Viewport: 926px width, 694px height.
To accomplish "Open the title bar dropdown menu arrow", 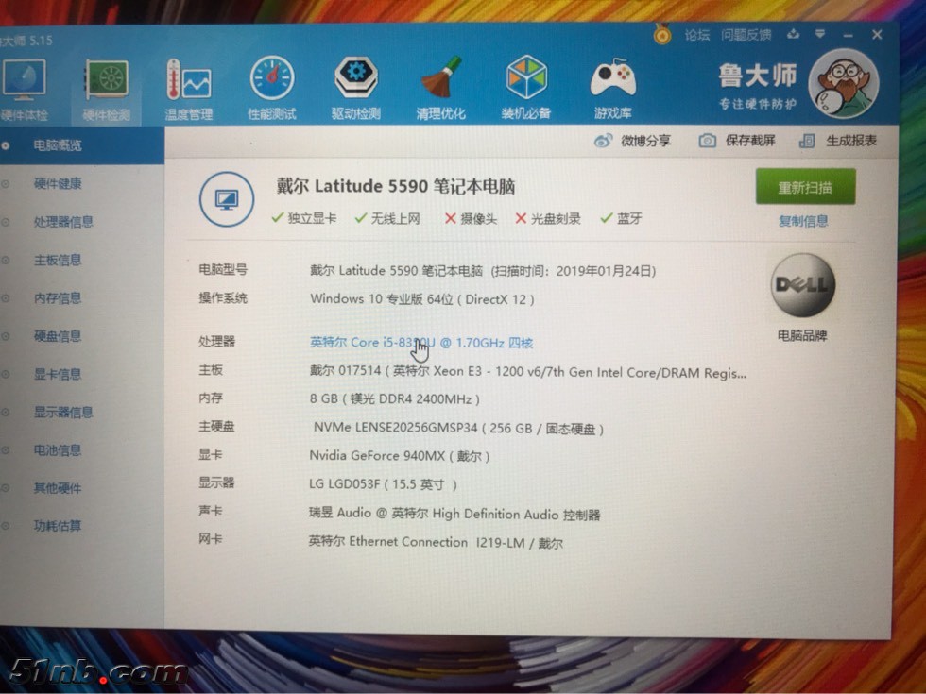I will [817, 35].
